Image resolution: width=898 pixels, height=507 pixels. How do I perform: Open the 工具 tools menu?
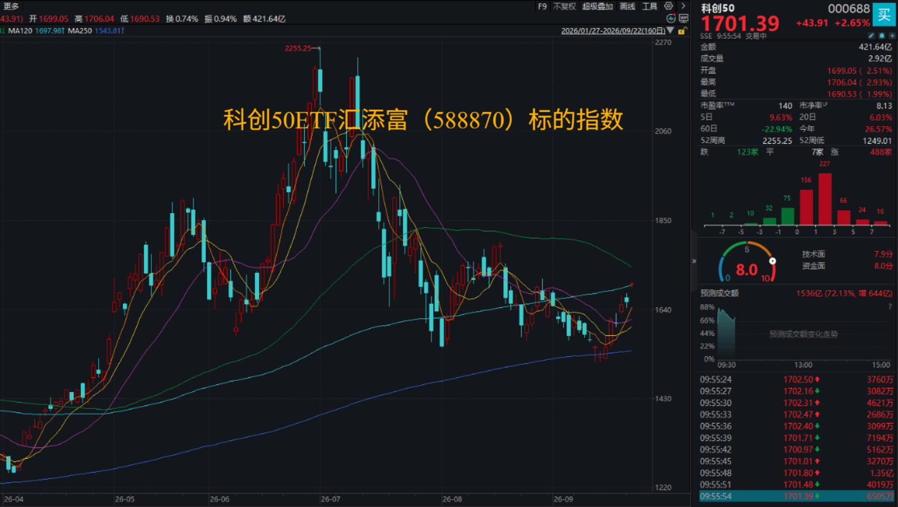(x=650, y=6)
